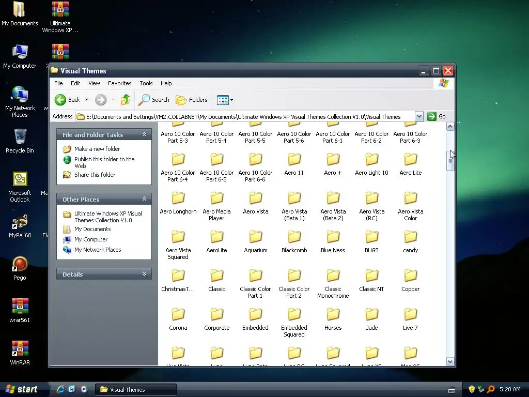
Task: Click the taskbar clock showing 5:28 AM
Action: pyautogui.click(x=510, y=389)
